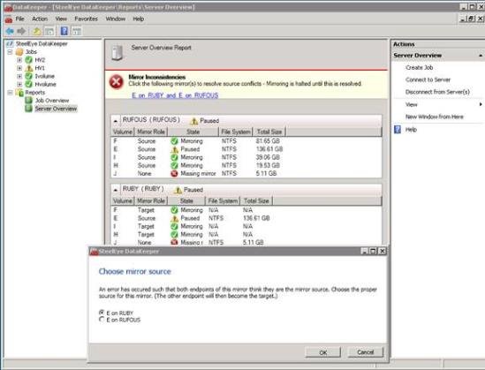Open View submenu in Actions pane

412,104
